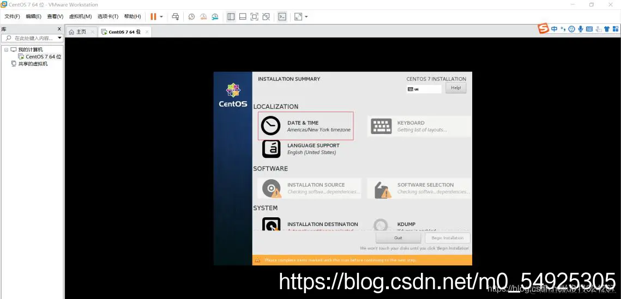Toggle the thumbnail bar view icon
The width and height of the screenshot is (621, 299).
click(x=243, y=16)
